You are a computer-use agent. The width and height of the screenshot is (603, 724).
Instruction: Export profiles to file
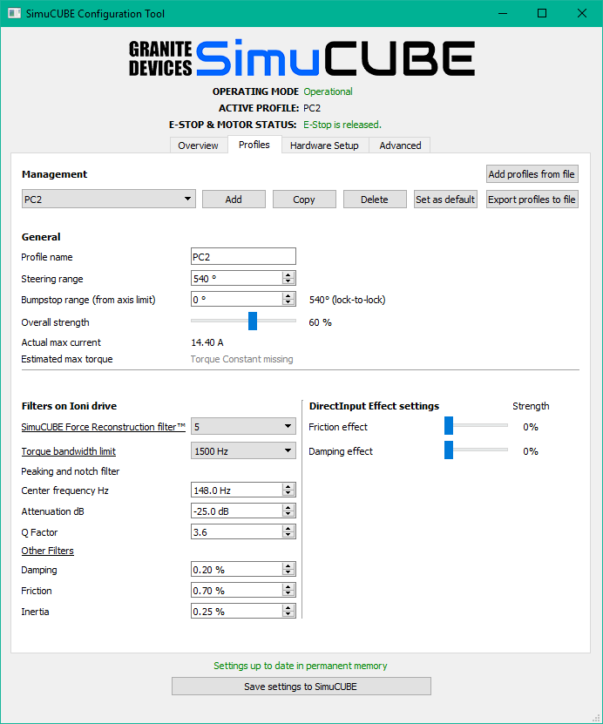(532, 200)
